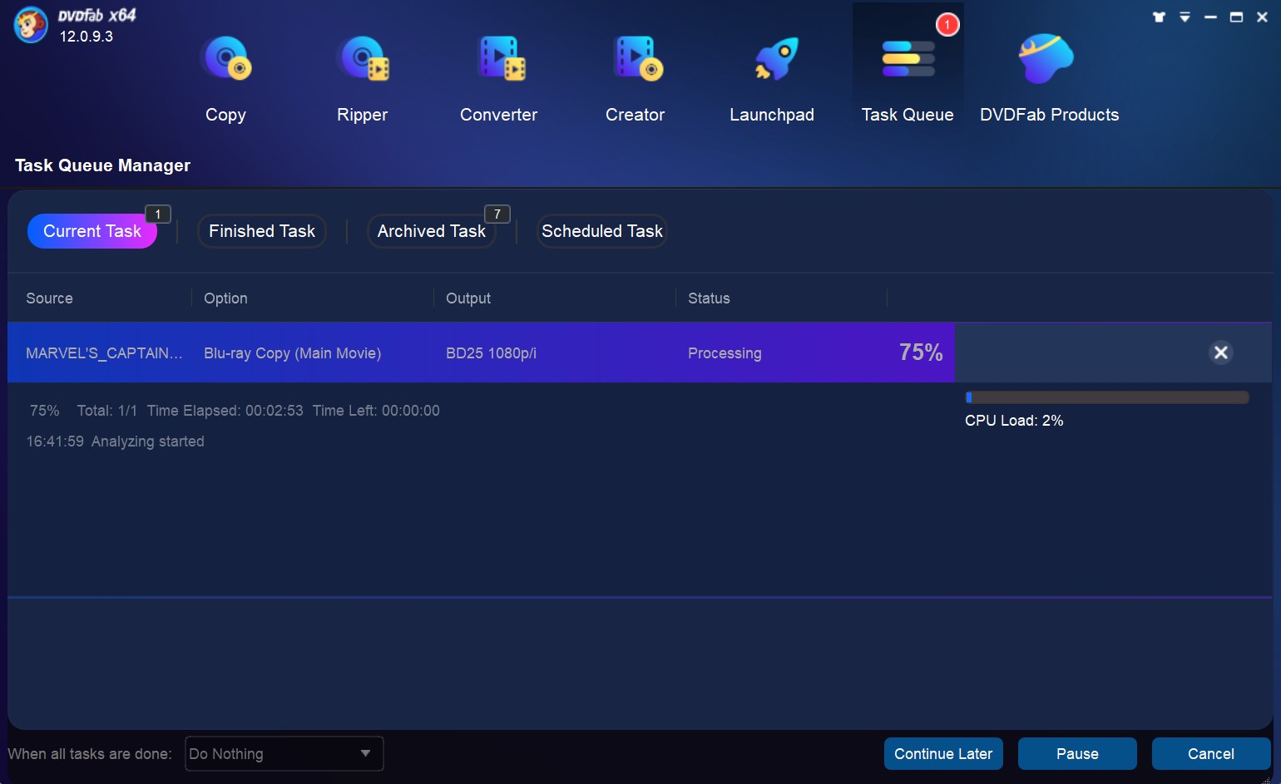Click the DVDFab logo avatar
Image resolution: width=1281 pixels, height=784 pixels.
tap(30, 25)
